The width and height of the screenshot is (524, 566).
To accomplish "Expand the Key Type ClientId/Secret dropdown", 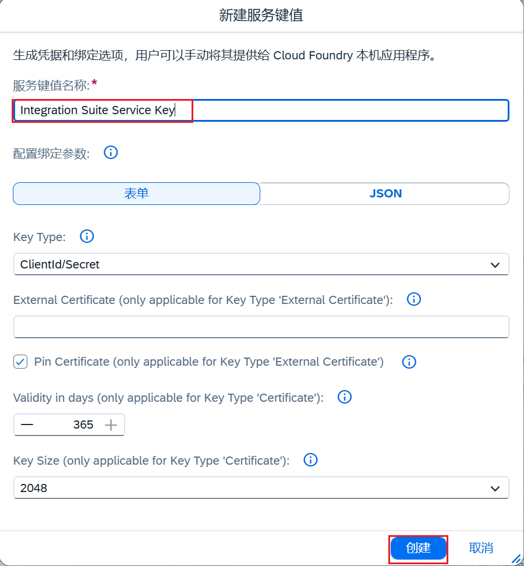I will coord(261,264).
